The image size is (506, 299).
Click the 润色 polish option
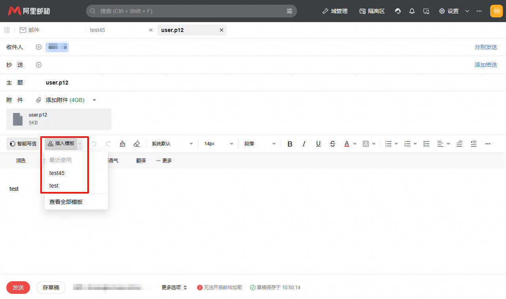[21, 161]
